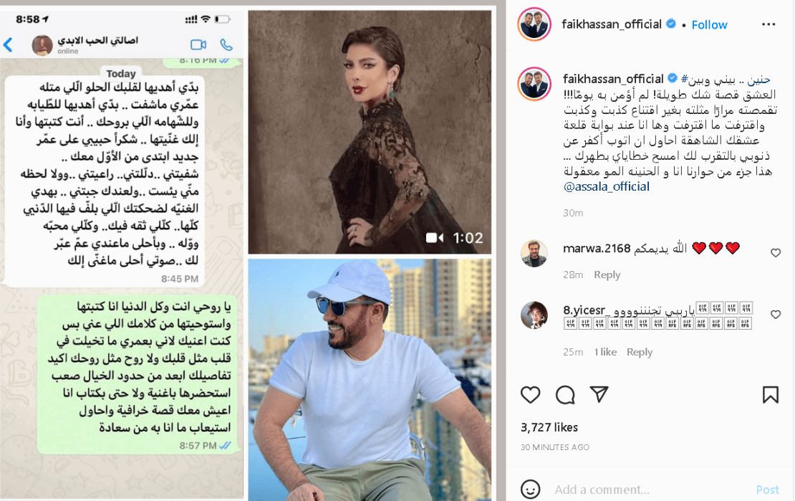The width and height of the screenshot is (795, 501).
Task: Like marwa.2168's comment
Action: click(775, 253)
